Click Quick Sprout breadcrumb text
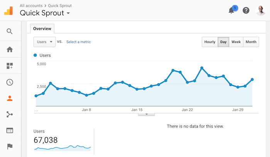The height and width of the screenshot is (157, 270). click(x=60, y=6)
